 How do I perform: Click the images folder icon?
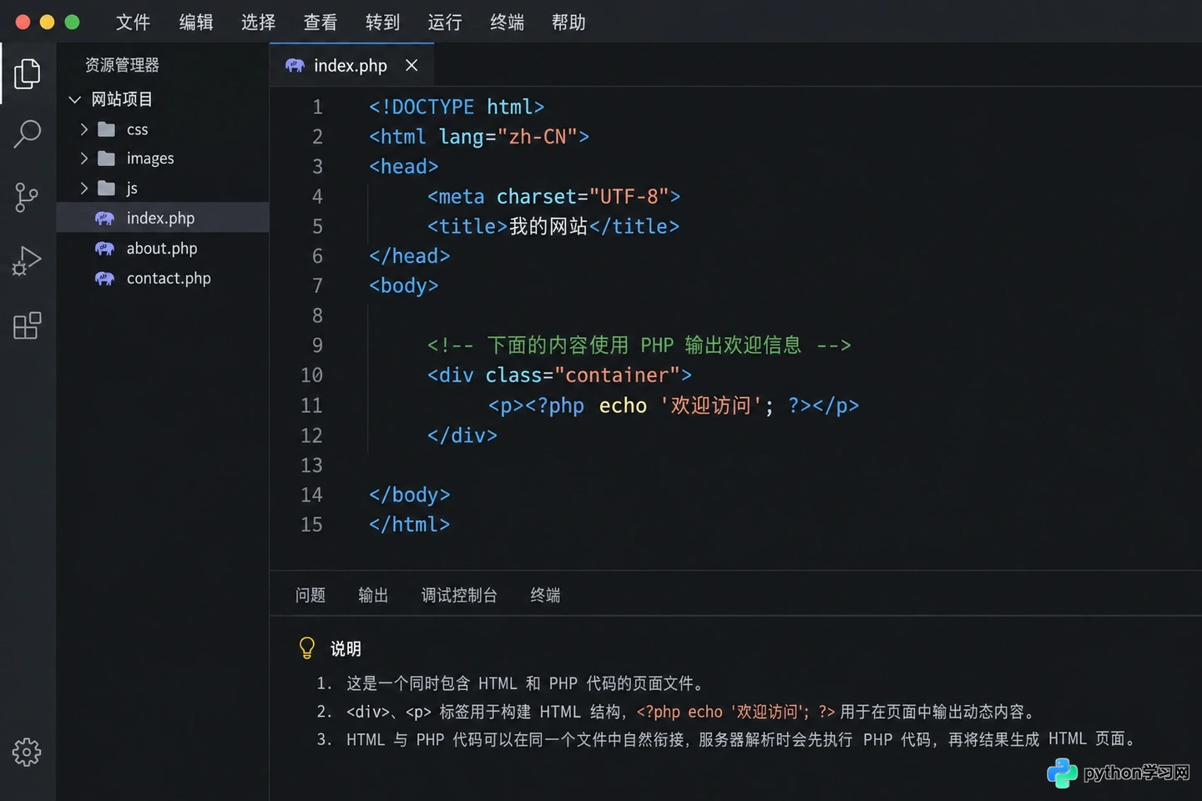point(106,159)
